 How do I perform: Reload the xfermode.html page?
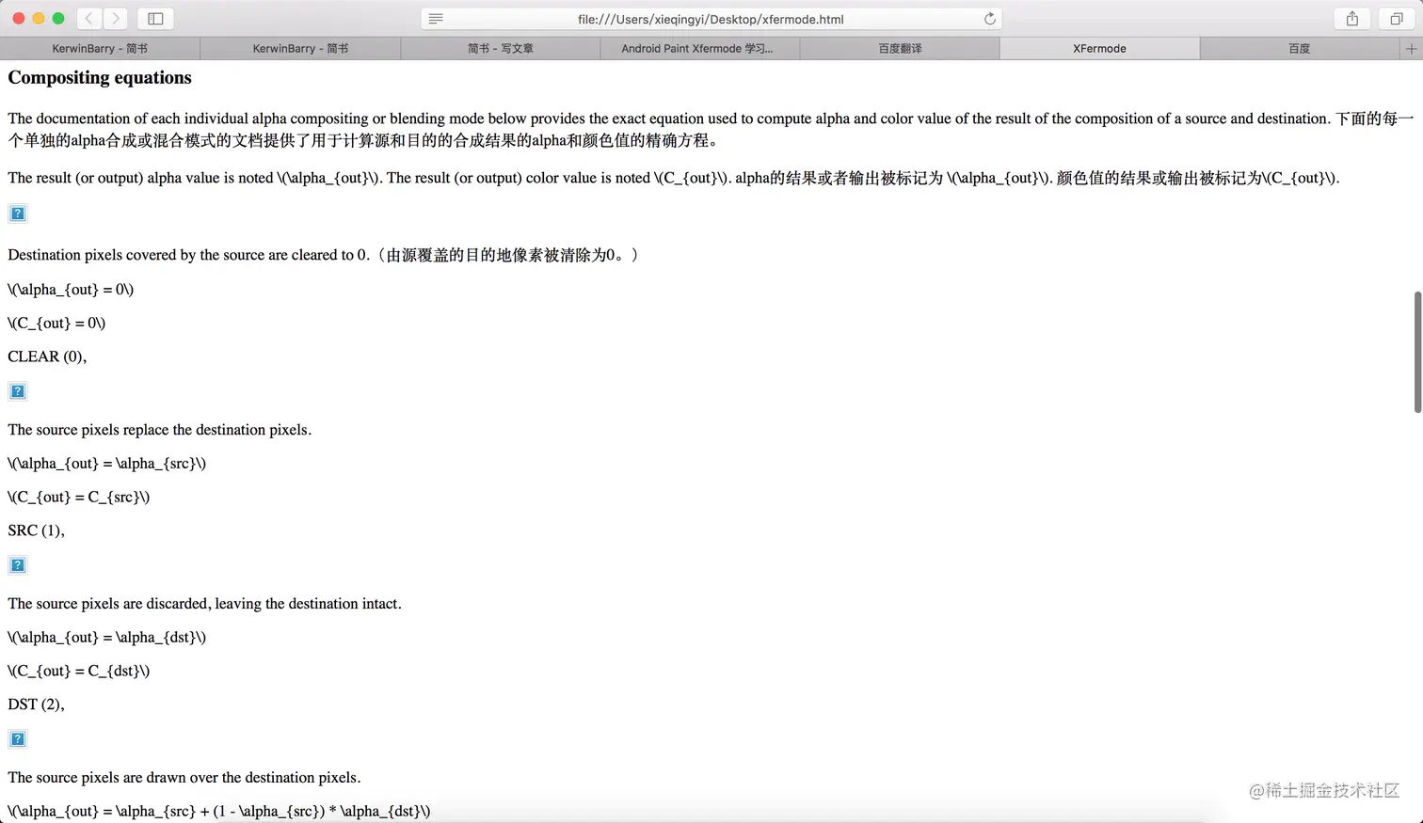(989, 19)
